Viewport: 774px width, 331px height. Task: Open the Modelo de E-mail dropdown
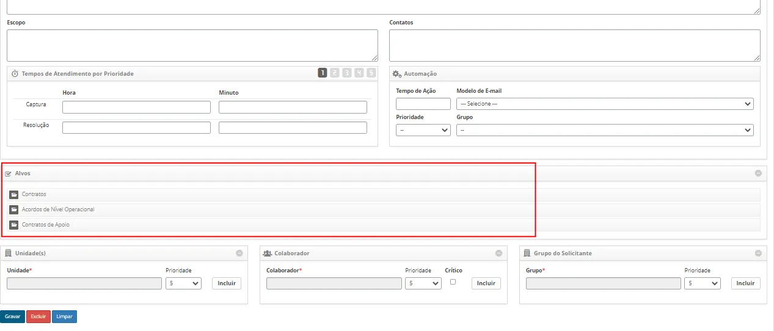605,104
